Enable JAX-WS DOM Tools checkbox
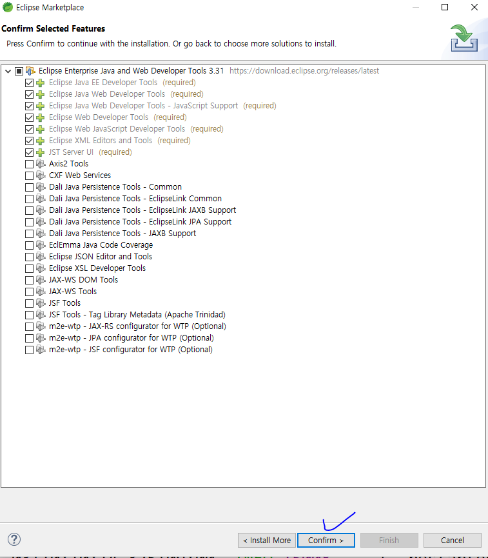 click(x=29, y=281)
